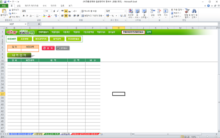This screenshot has height=138, width=220.
Task: Click the green 관리비명세서 button
Action: pyautogui.click(x=74, y=39)
